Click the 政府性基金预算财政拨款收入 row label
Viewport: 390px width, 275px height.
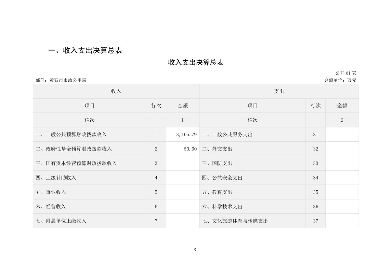[x=74, y=149]
